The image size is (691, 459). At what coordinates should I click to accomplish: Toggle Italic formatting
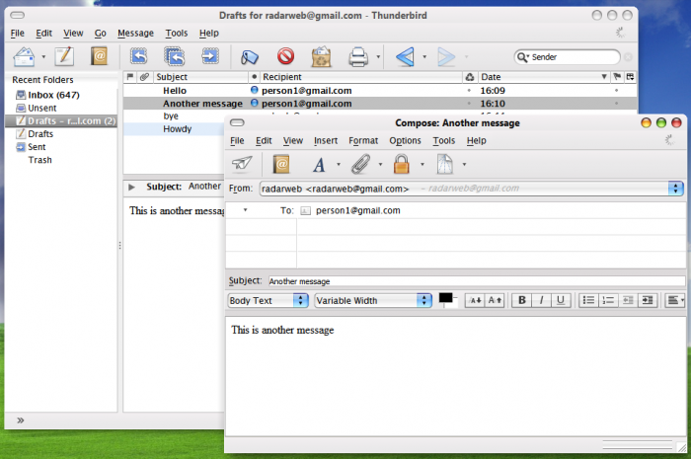tap(541, 300)
